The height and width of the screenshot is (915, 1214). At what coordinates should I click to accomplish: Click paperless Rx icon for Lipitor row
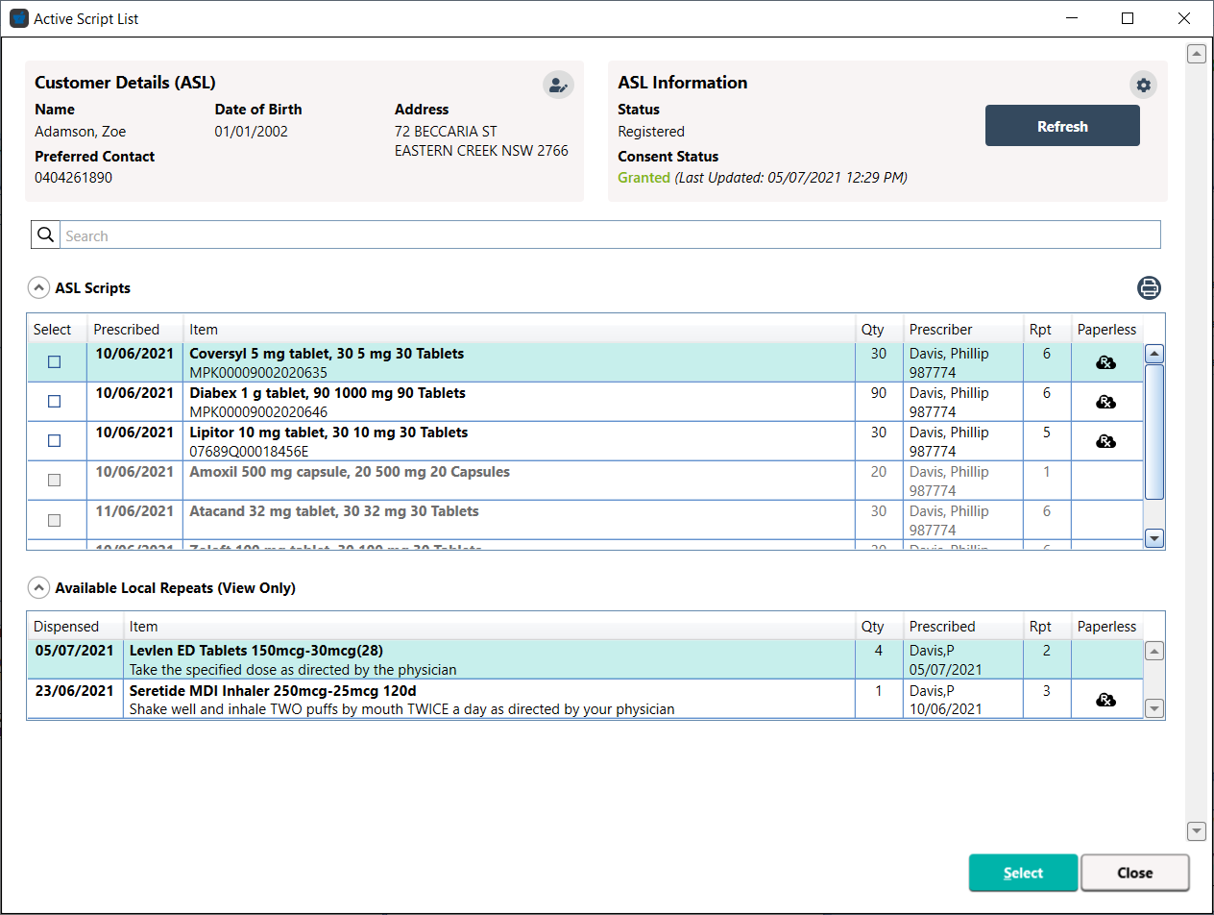[1106, 441]
